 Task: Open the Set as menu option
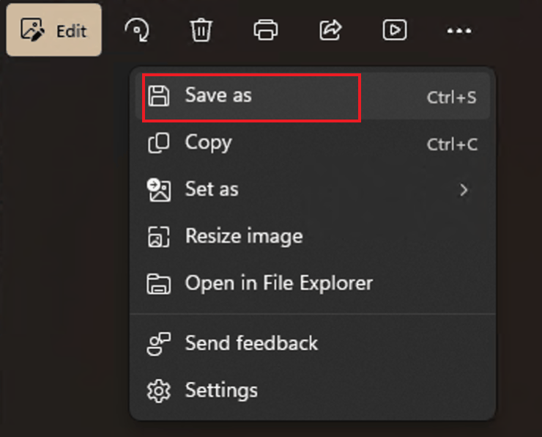[x=212, y=189]
